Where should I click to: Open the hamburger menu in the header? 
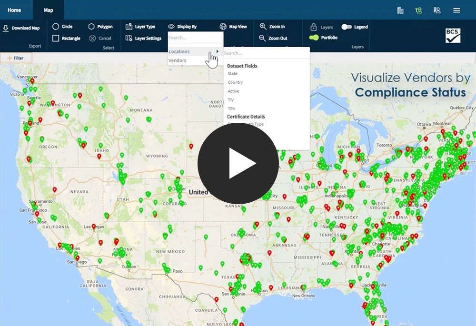pyautogui.click(x=456, y=10)
